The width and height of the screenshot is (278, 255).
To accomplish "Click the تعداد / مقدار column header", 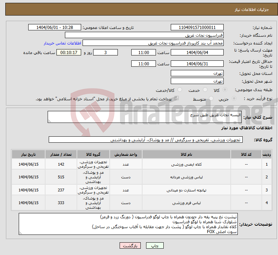I will pyautogui.click(x=61, y=154).
